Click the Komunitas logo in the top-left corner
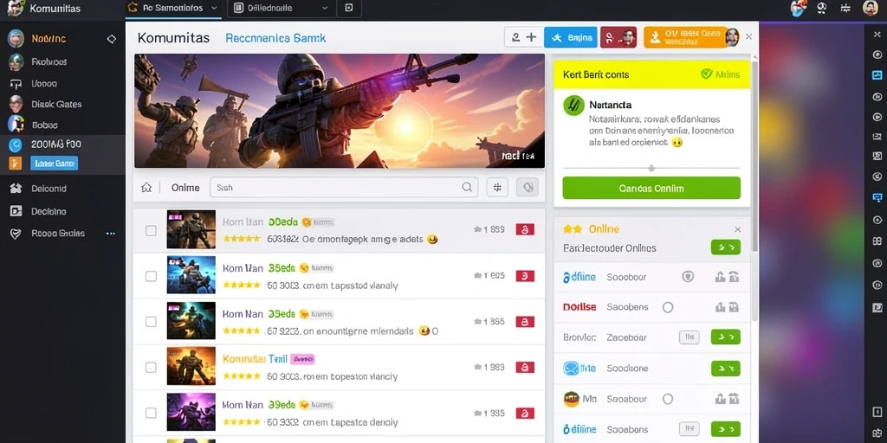The height and width of the screenshot is (443, 887). point(16,8)
